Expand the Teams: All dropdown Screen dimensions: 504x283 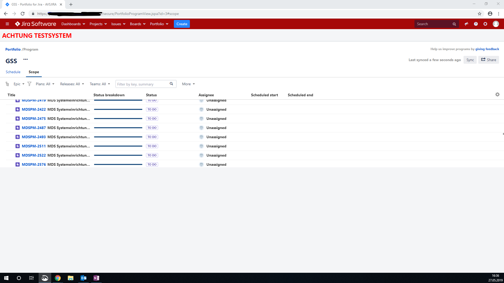(x=100, y=84)
